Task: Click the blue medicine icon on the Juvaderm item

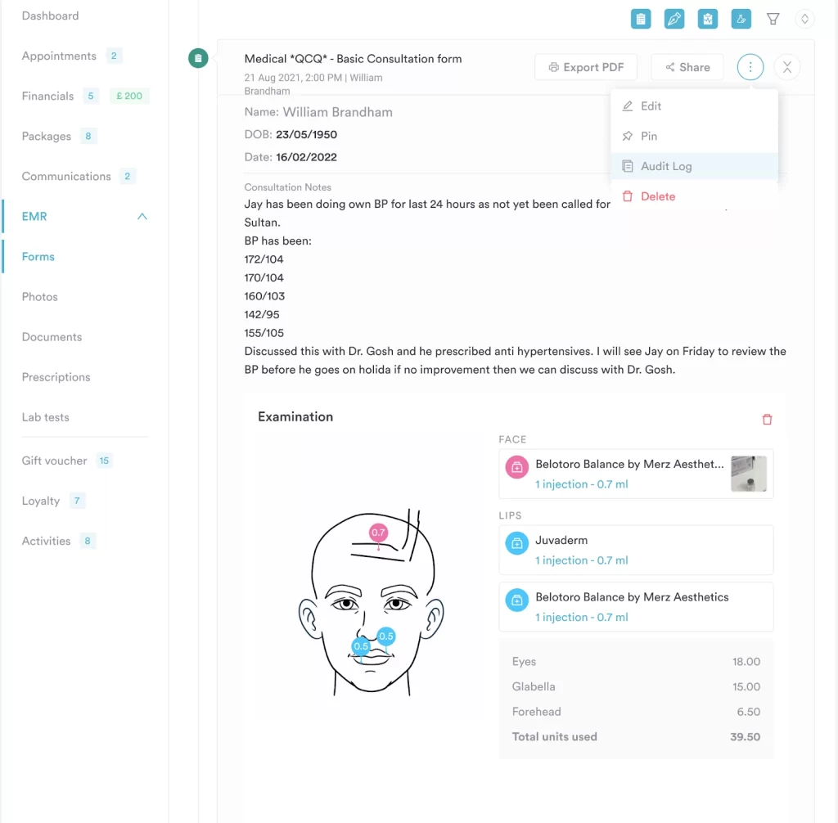Action: [516, 541]
